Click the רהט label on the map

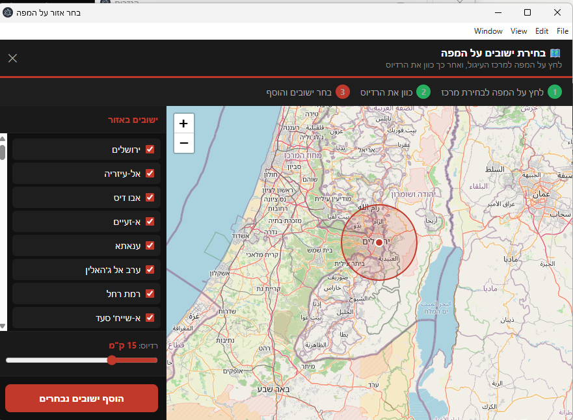[x=264, y=348]
